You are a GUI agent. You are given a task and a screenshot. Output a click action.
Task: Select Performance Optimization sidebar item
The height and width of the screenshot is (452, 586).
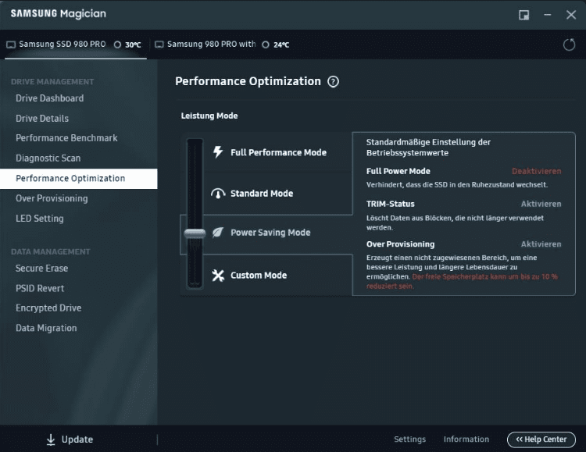pyautogui.click(x=78, y=179)
